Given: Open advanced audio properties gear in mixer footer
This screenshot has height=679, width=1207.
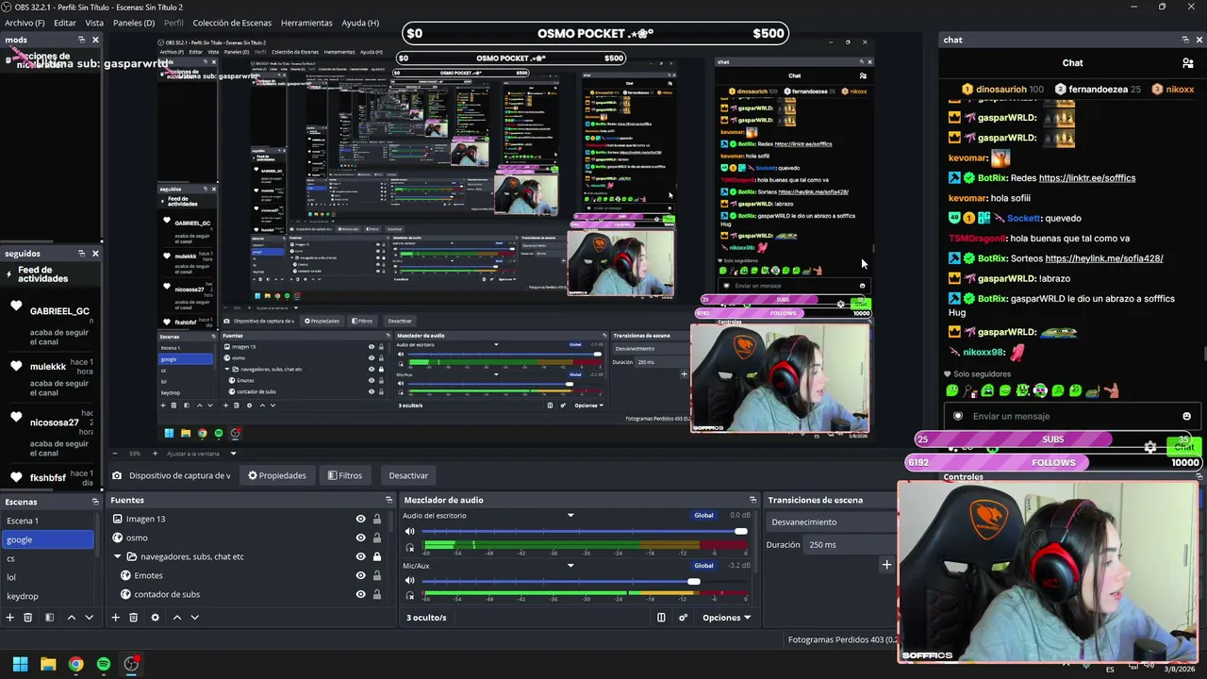Looking at the screenshot, I should pyautogui.click(x=683, y=618).
